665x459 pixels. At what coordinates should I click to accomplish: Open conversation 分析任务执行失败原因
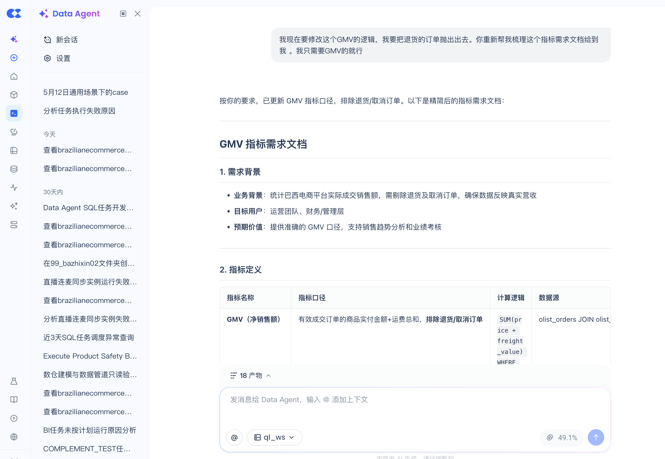[79, 111]
